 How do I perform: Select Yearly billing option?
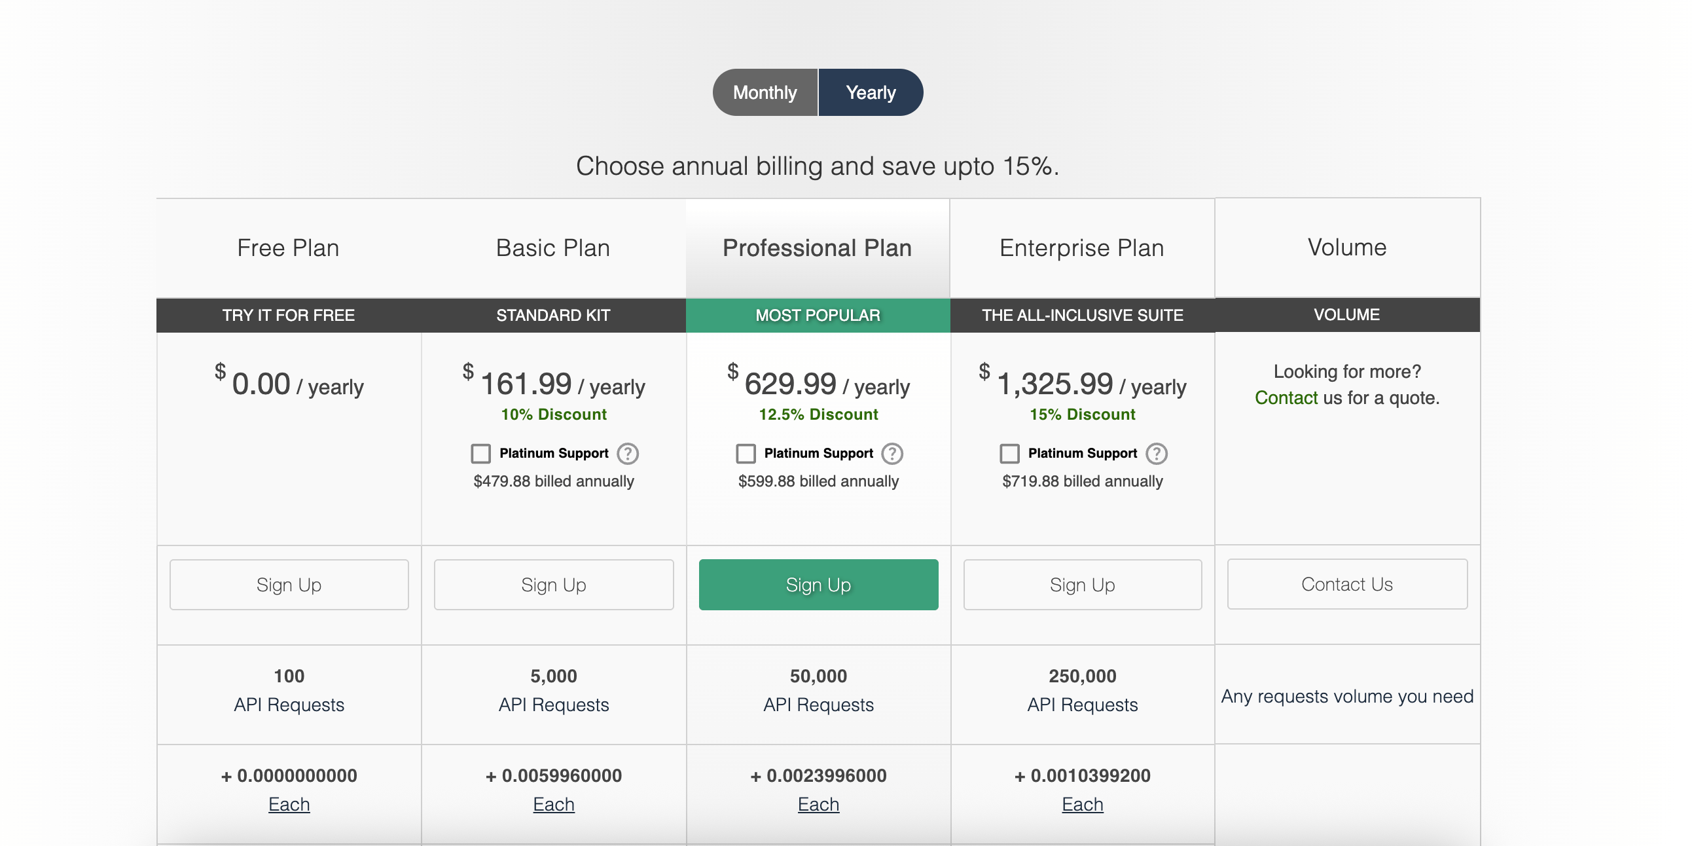(871, 93)
